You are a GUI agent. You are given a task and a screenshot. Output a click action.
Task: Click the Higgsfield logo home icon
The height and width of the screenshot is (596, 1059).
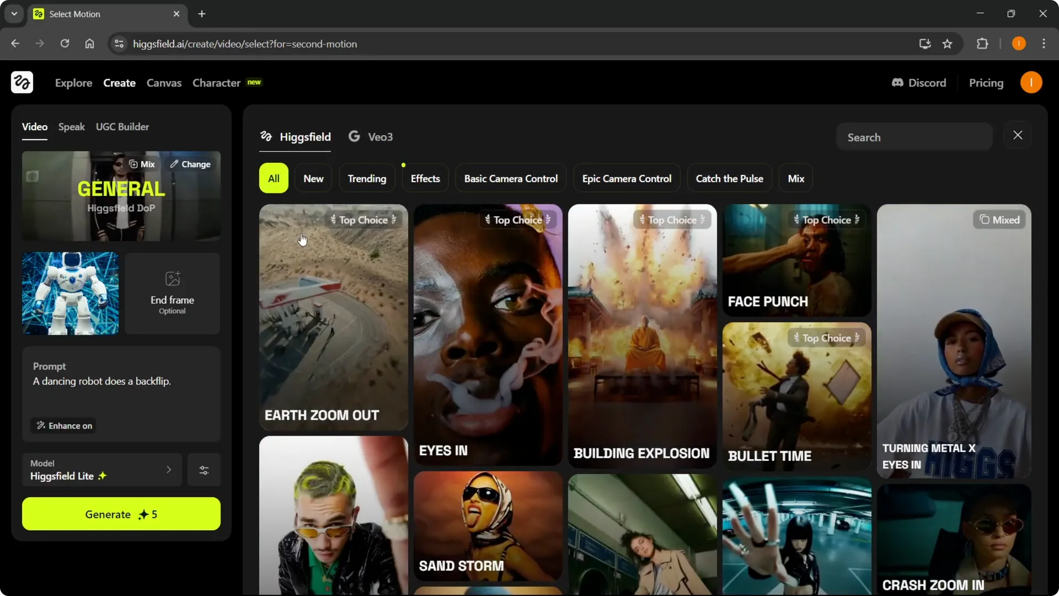pos(22,83)
